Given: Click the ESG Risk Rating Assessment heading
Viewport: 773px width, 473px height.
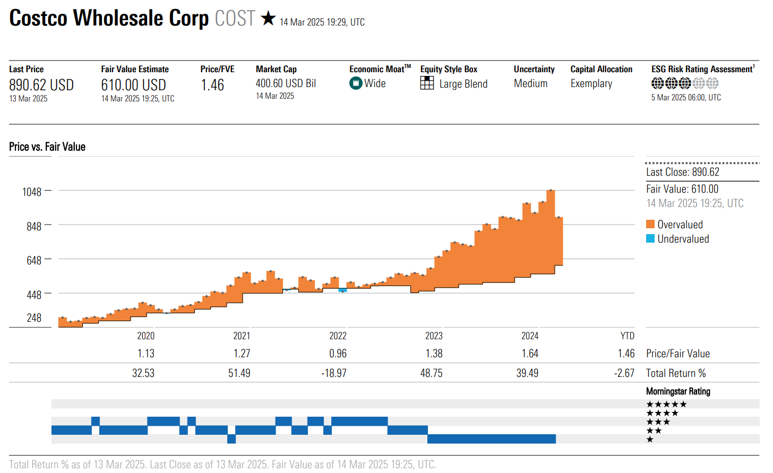Looking at the screenshot, I should tap(702, 69).
